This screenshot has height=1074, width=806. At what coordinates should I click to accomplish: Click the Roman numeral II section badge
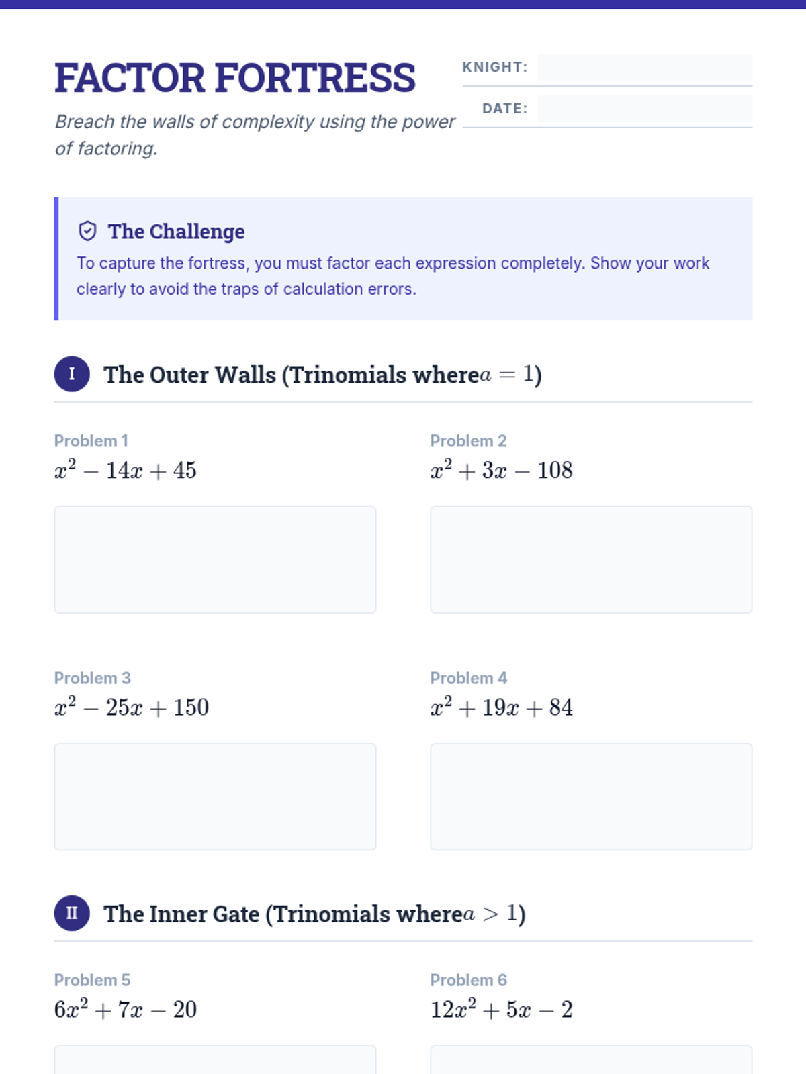[x=72, y=913]
